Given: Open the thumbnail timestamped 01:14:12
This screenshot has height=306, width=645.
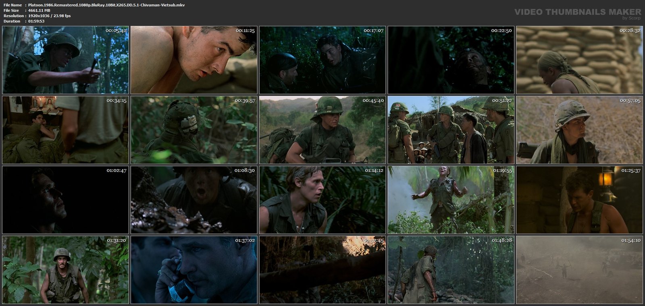Looking at the screenshot, I should pyautogui.click(x=322, y=200).
